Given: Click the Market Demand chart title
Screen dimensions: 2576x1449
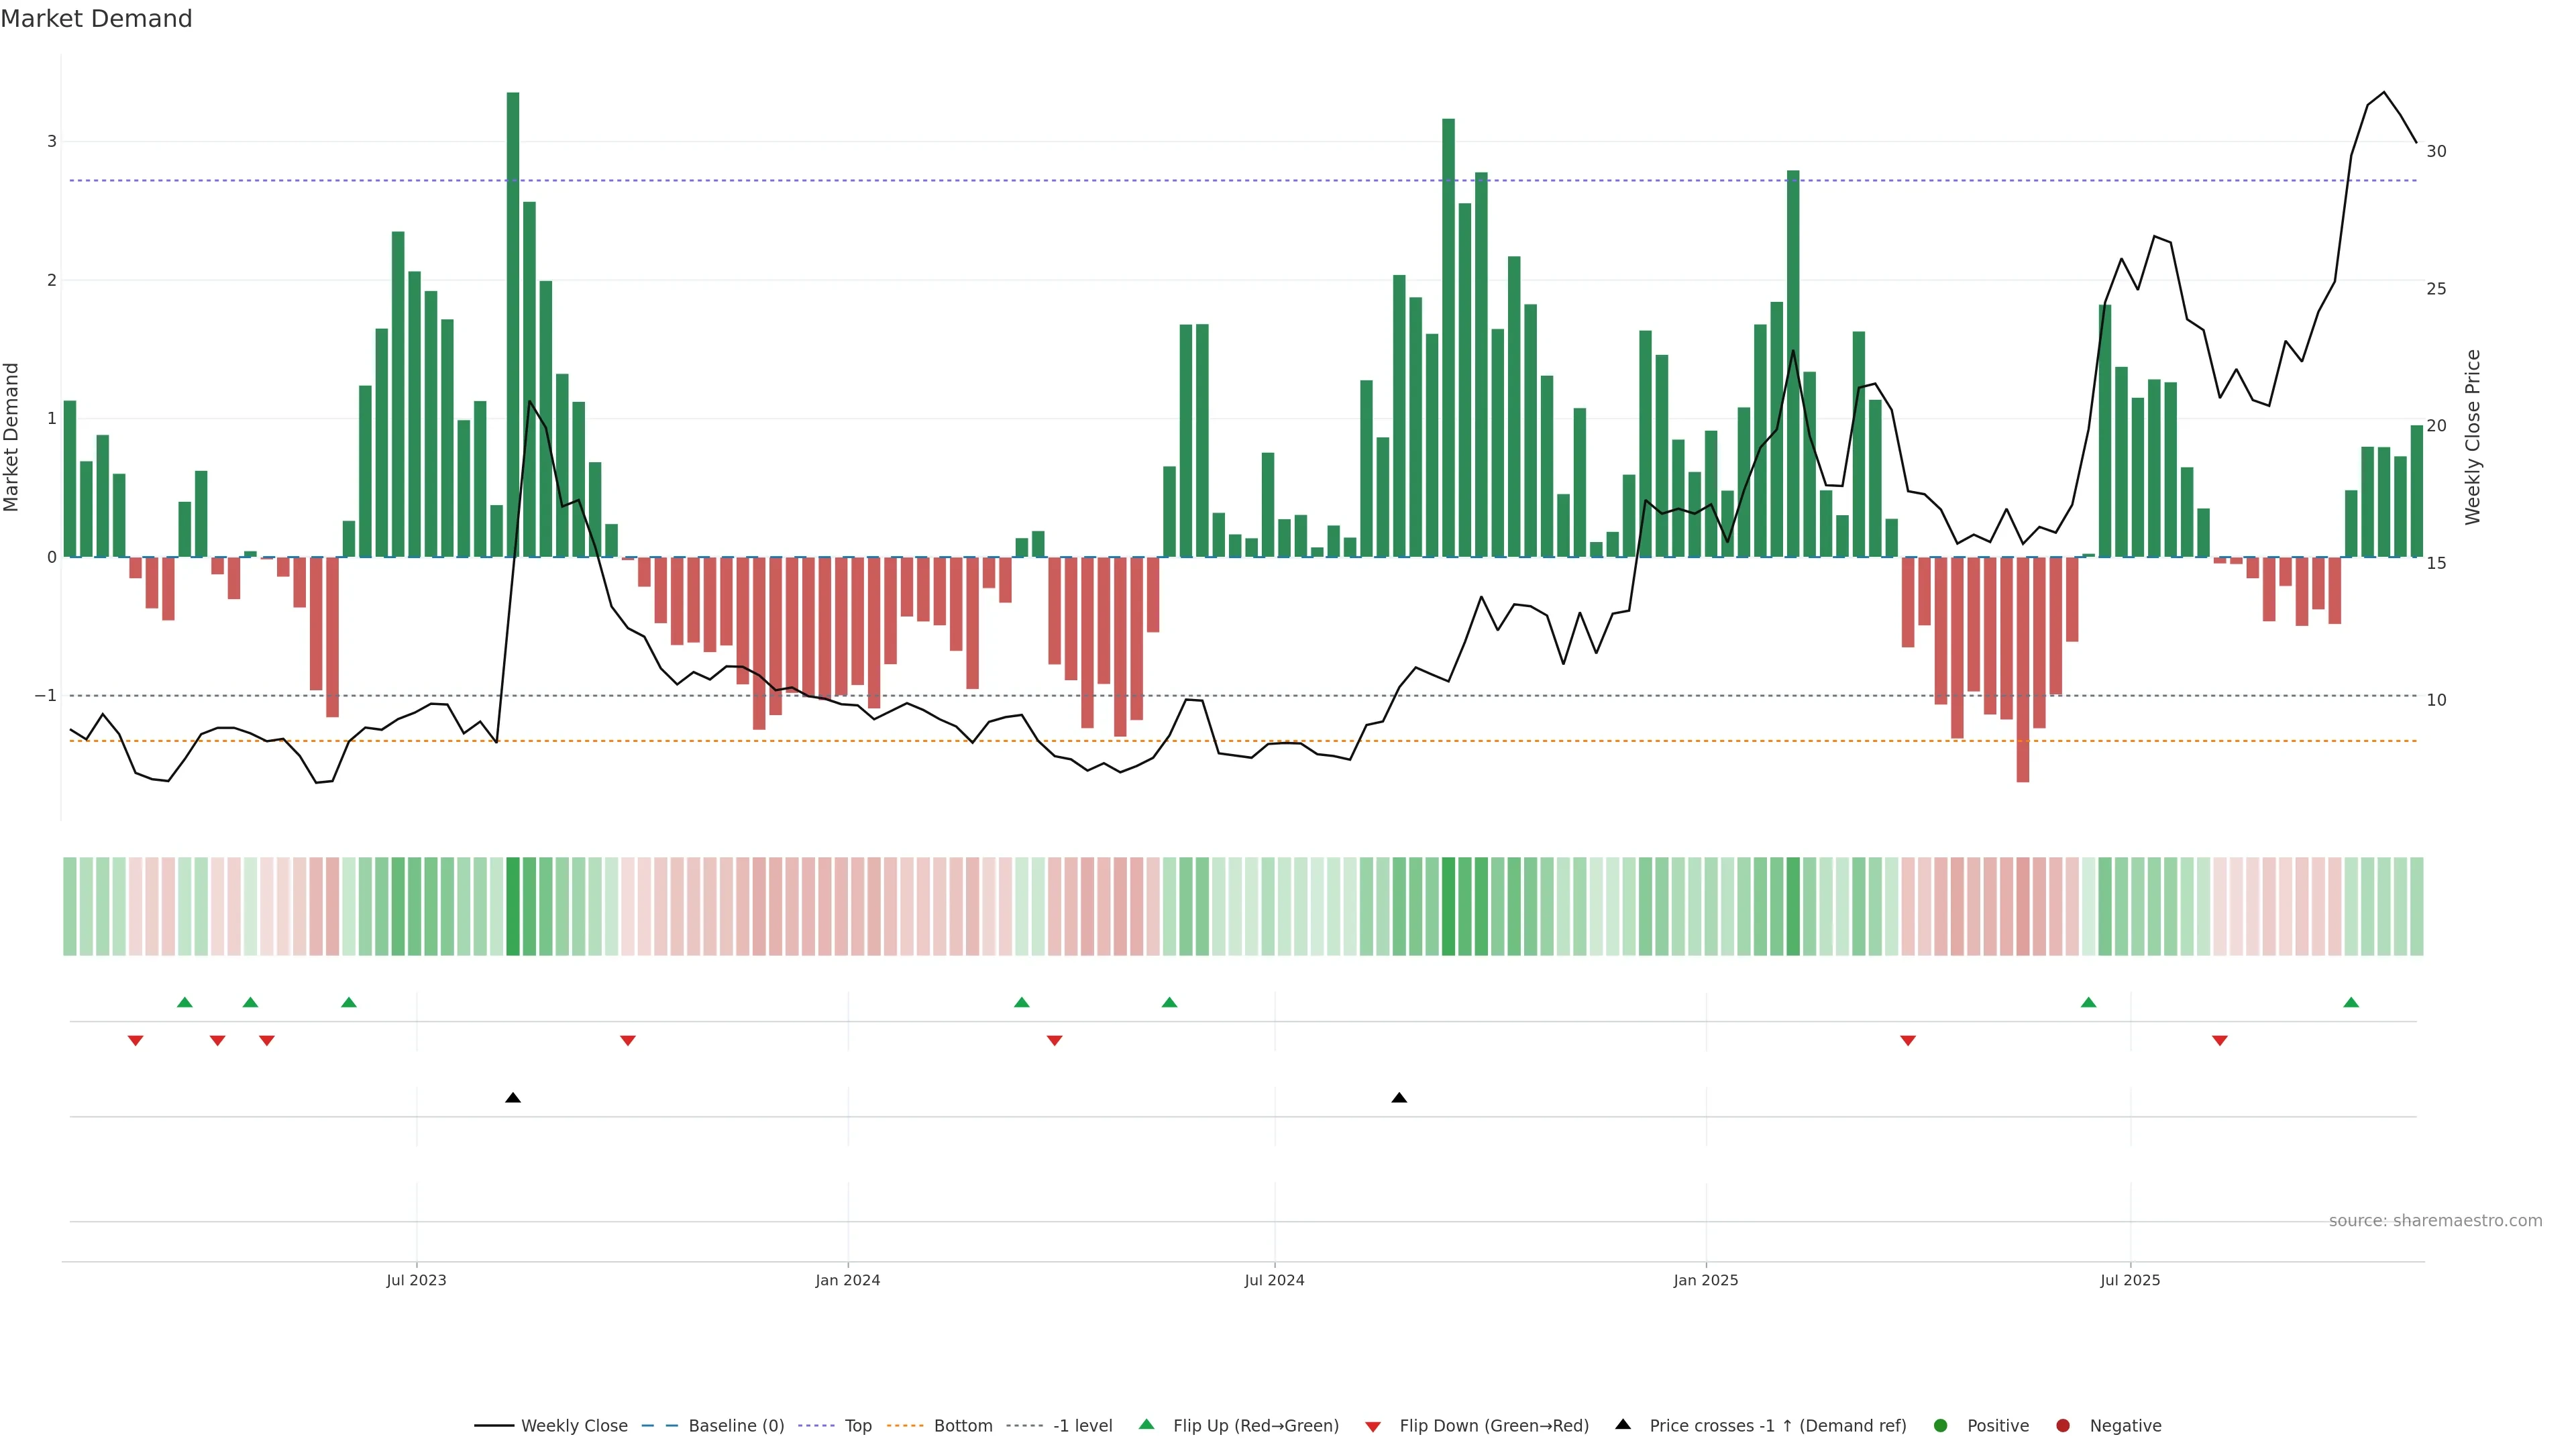Looking at the screenshot, I should (96, 19).
